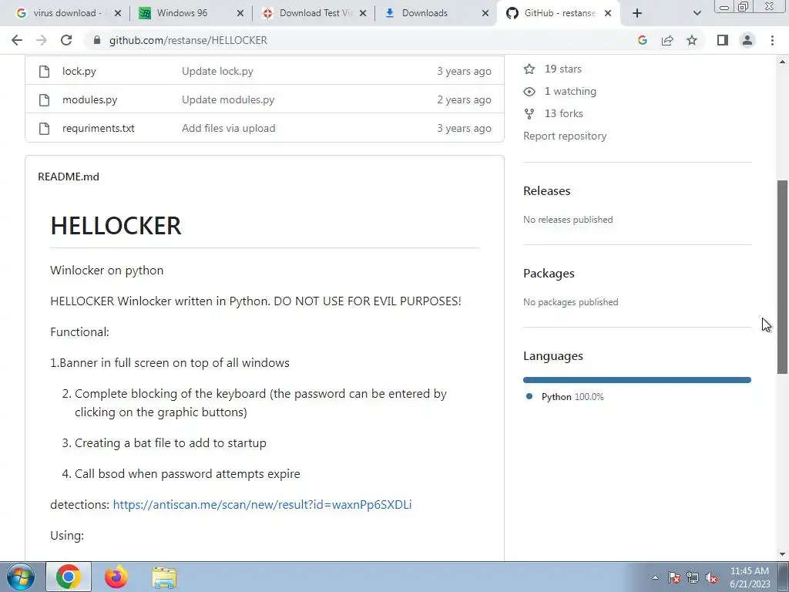Screen dimensions: 789x592
Task: Open the Packages heading link
Action: click(x=549, y=274)
